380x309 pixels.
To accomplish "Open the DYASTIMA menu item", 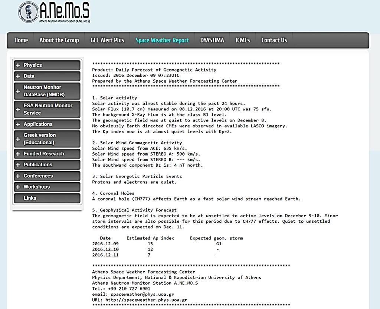I will click(212, 40).
